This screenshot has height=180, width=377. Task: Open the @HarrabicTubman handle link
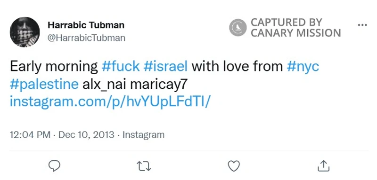point(86,38)
